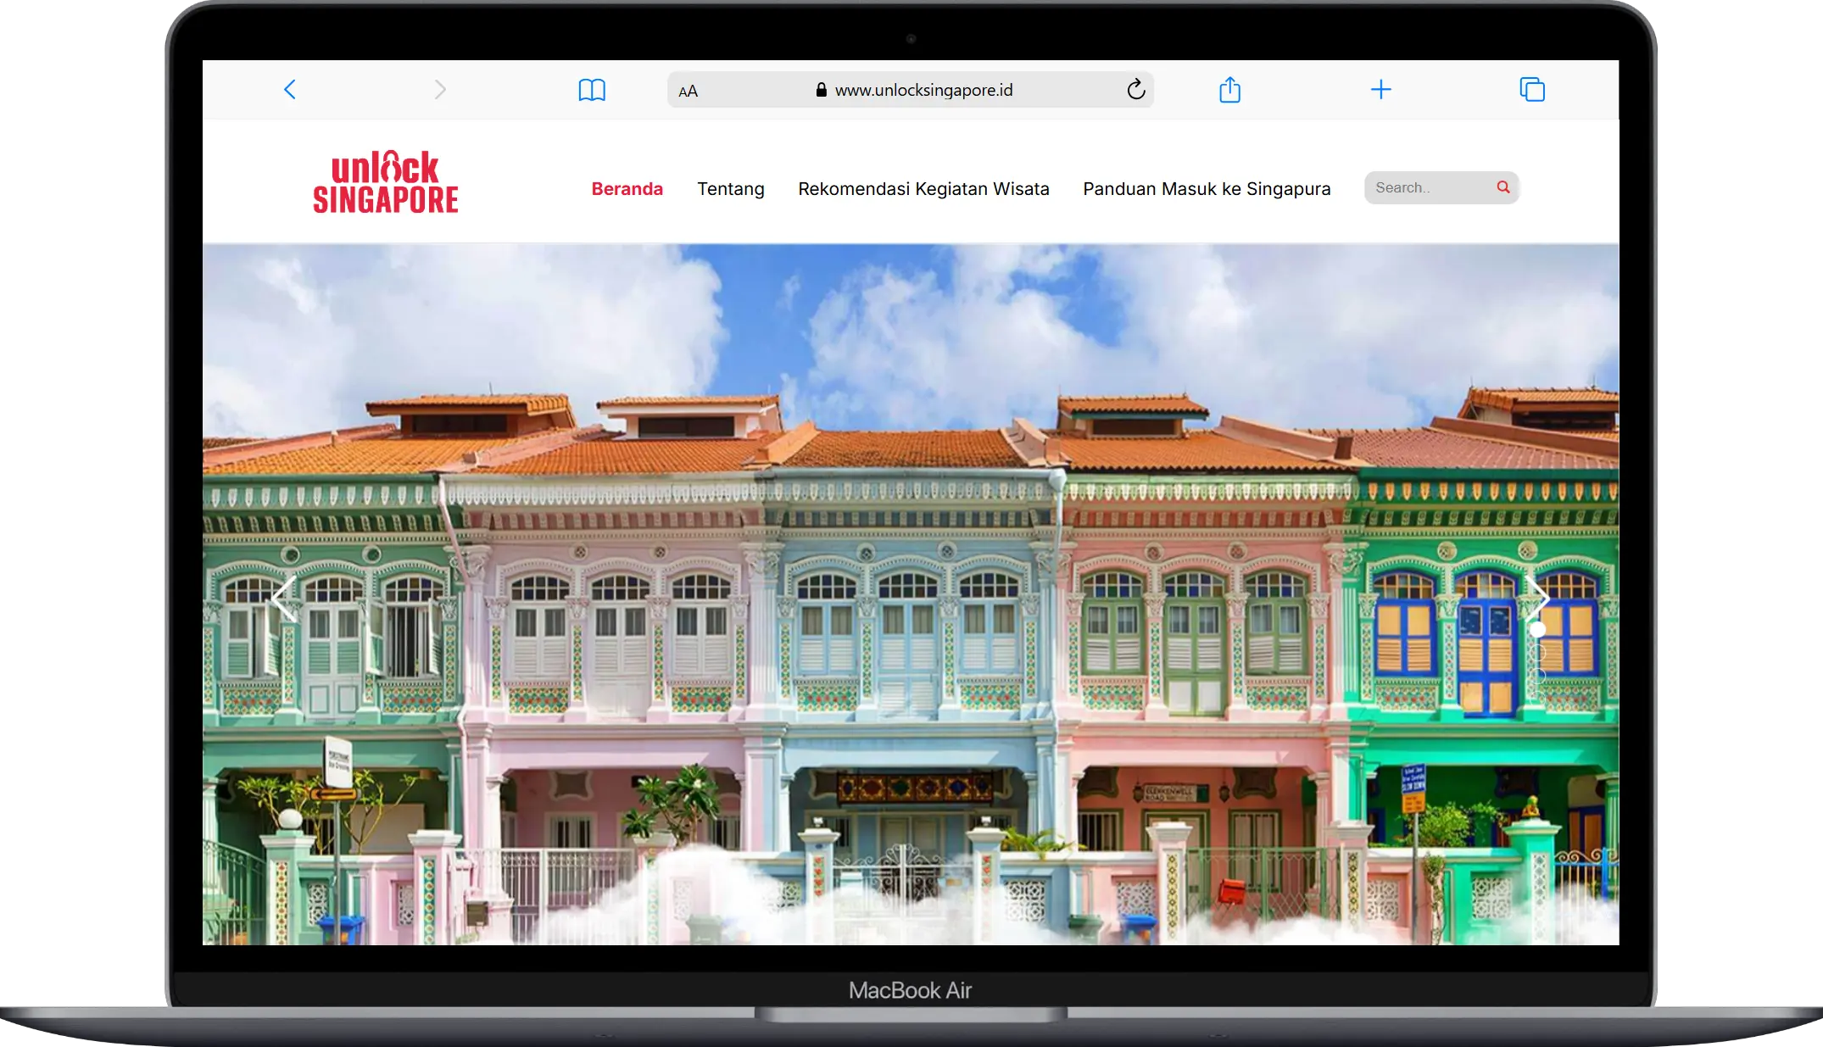Open the Beranda menu item

tap(627, 188)
